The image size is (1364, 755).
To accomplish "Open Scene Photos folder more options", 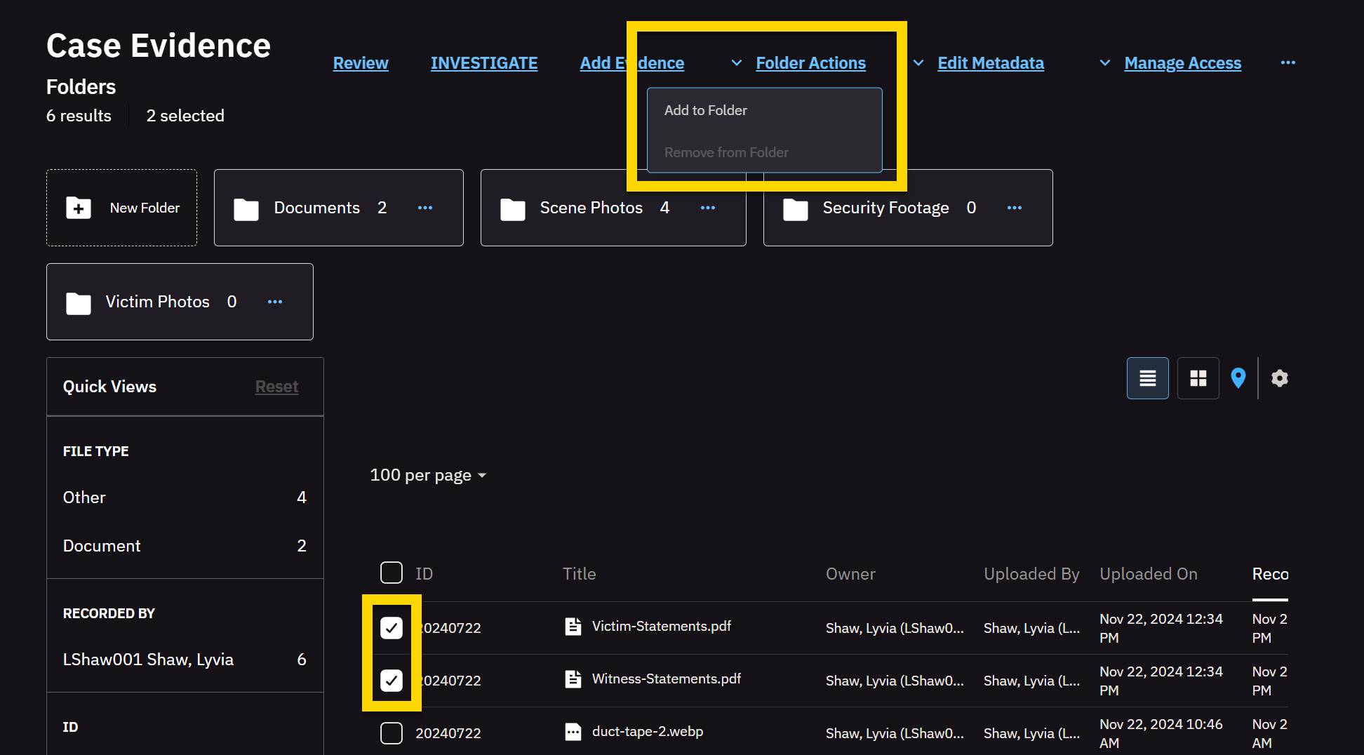I will click(x=707, y=208).
